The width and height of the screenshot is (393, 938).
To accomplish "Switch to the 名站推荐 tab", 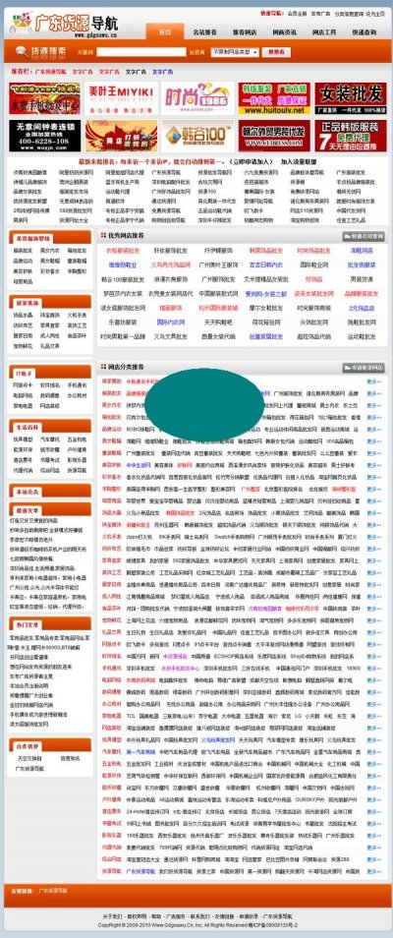I will [204, 31].
